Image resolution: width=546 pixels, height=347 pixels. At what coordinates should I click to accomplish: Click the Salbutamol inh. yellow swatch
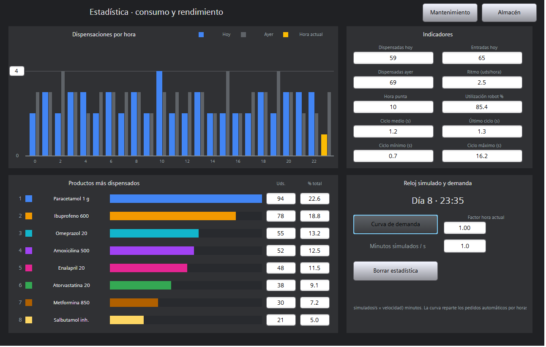[x=29, y=320]
